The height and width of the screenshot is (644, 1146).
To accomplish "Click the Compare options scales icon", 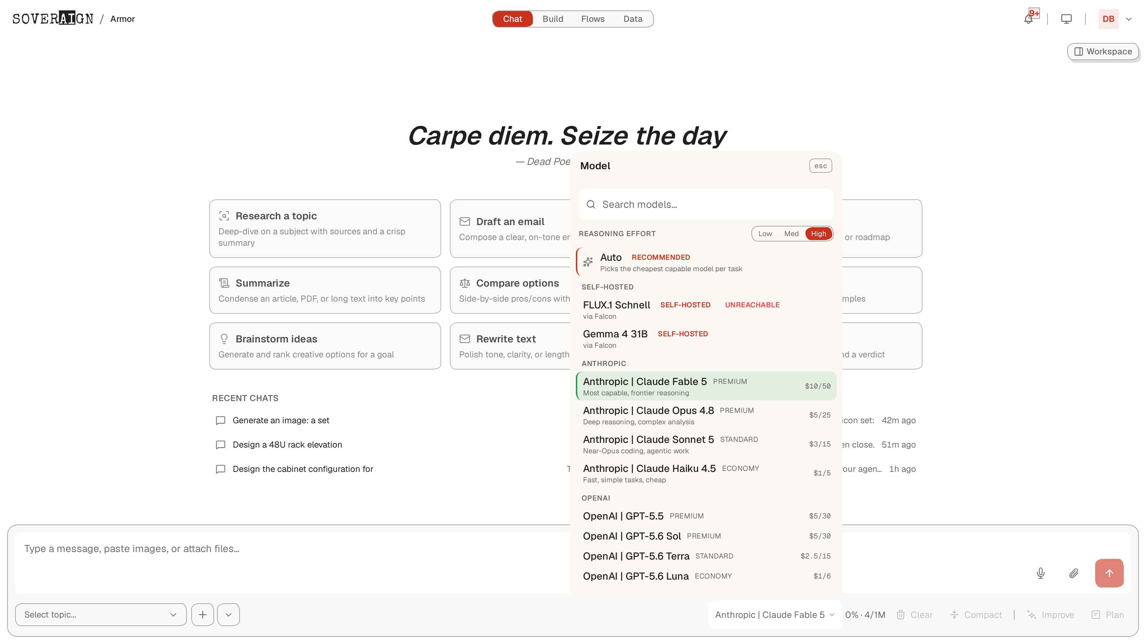I will (x=464, y=283).
